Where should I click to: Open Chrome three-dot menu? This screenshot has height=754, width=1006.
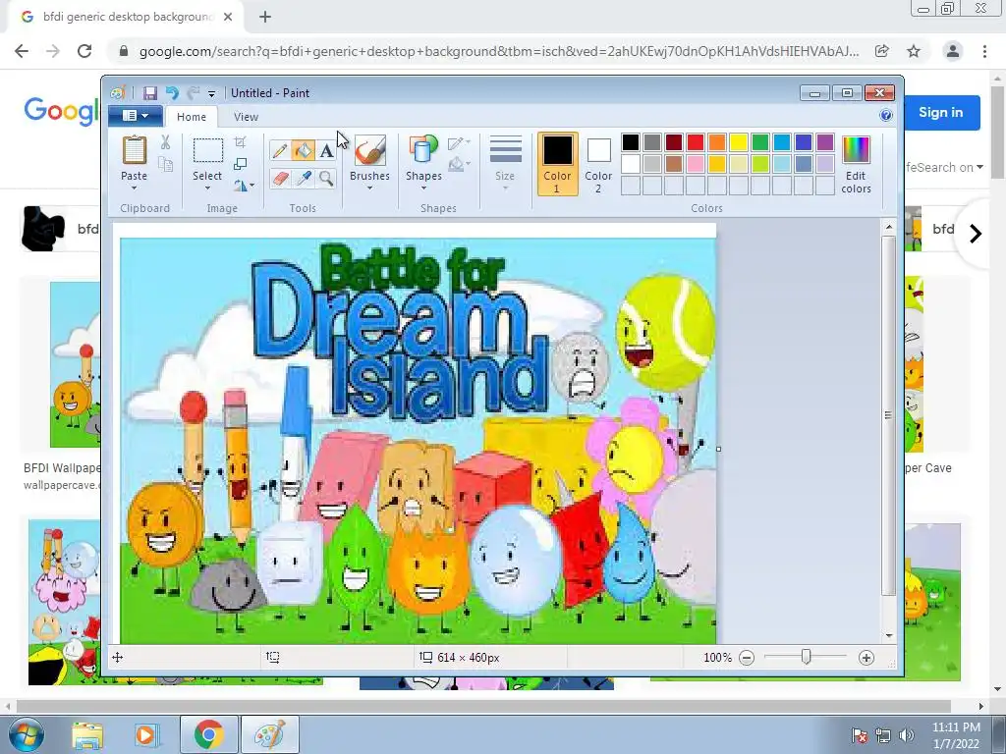tap(984, 51)
